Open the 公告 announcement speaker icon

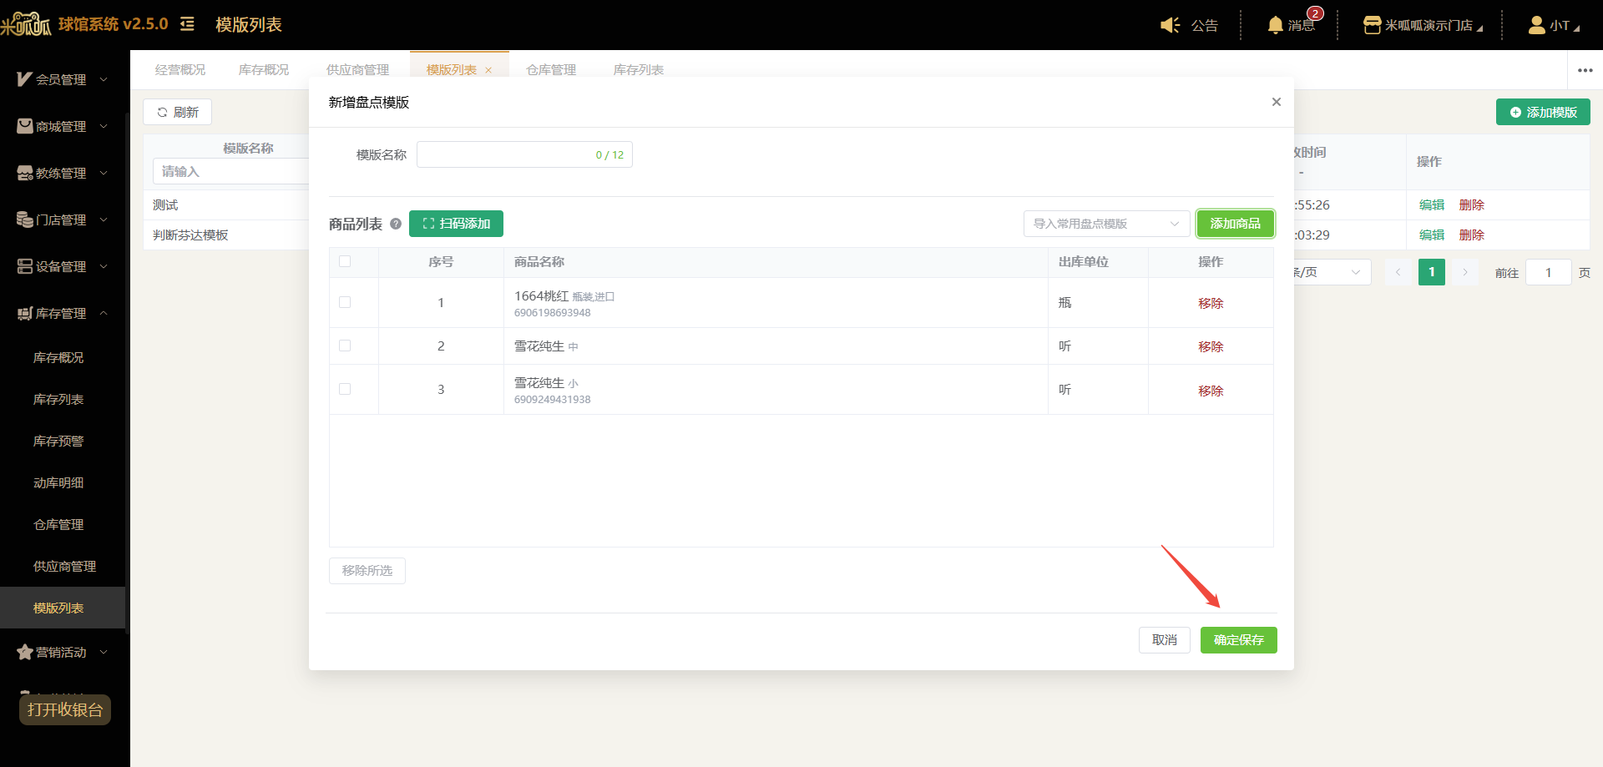click(1171, 25)
